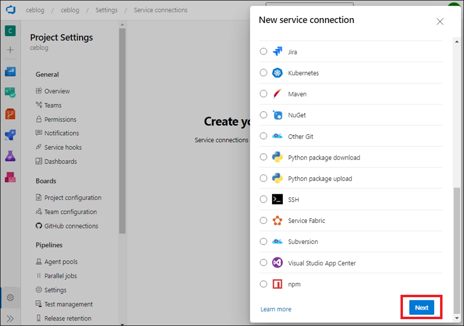464x326 pixels.
Task: Click settings pane scroll up arrow
Action: click(122, 24)
